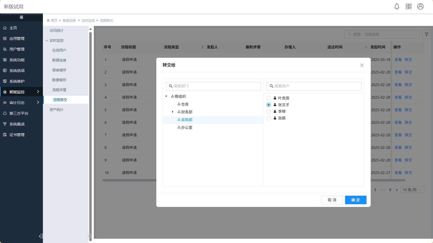Click the filter funnel icon

point(426,34)
